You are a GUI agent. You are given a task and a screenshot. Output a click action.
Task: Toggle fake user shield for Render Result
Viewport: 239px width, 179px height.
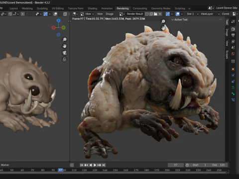pos(147,14)
